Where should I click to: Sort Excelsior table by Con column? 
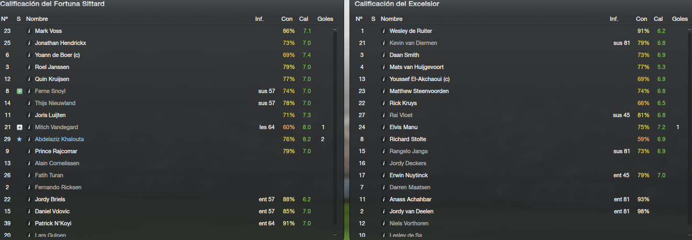click(x=641, y=19)
